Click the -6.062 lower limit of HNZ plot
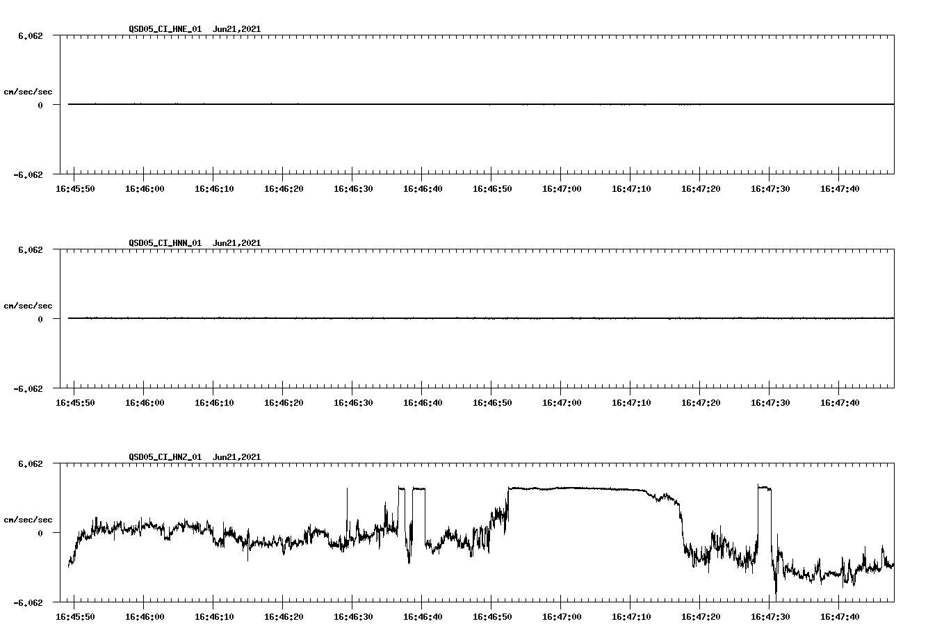This screenshot has width=944, height=642. pyautogui.click(x=29, y=602)
